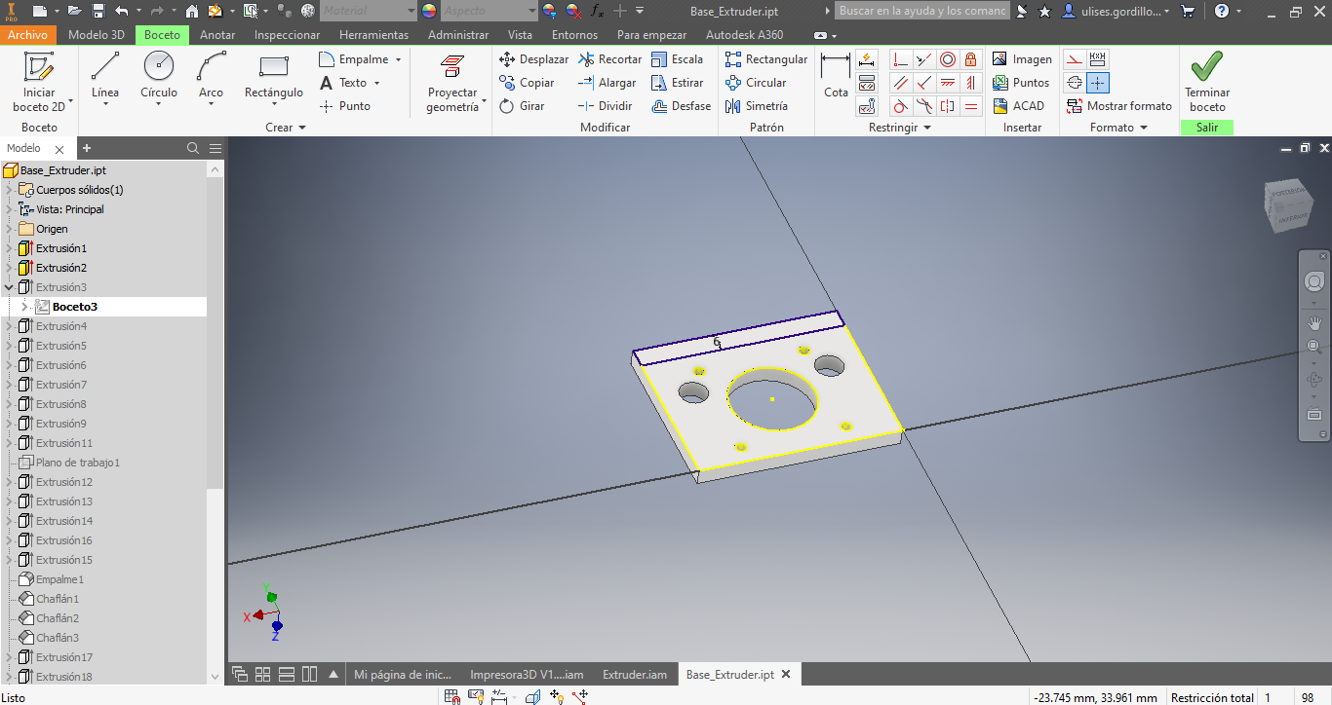Click the home view icon in title bar

[x=191, y=11]
